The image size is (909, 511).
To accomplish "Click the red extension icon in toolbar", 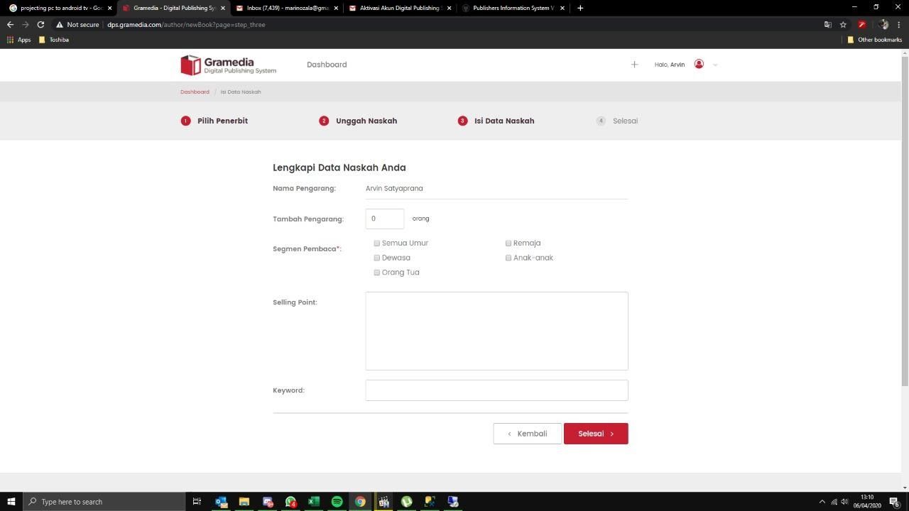I will pos(861,24).
